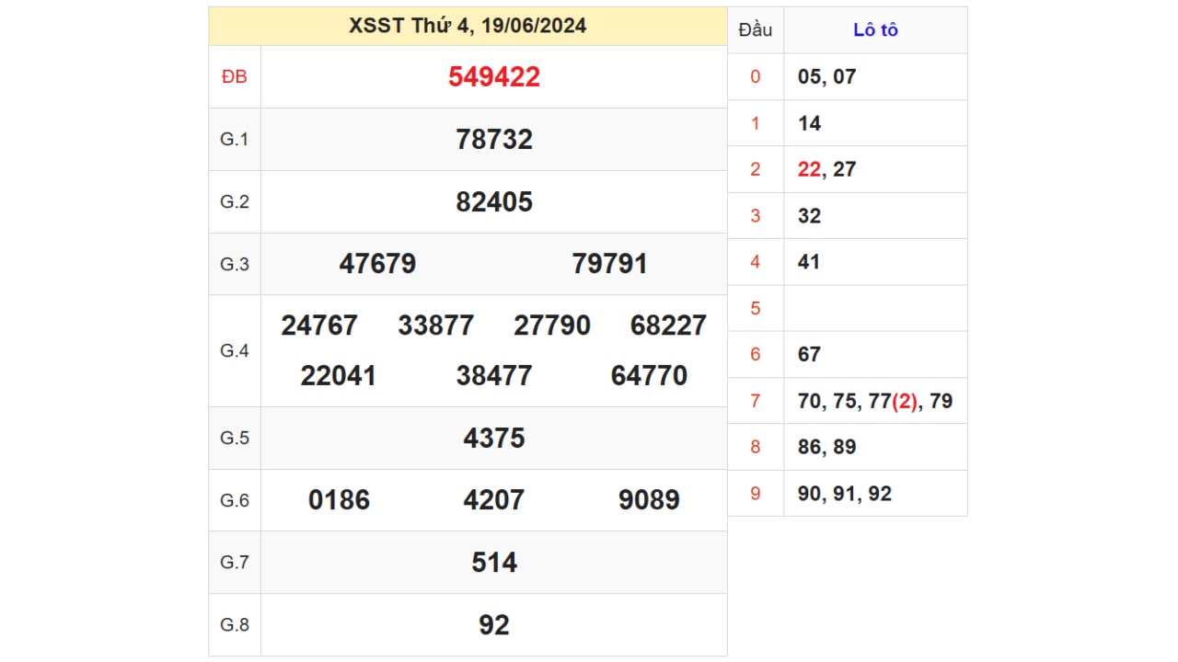Select fourth prize number 27790
The width and height of the screenshot is (1178, 662).
[552, 325]
